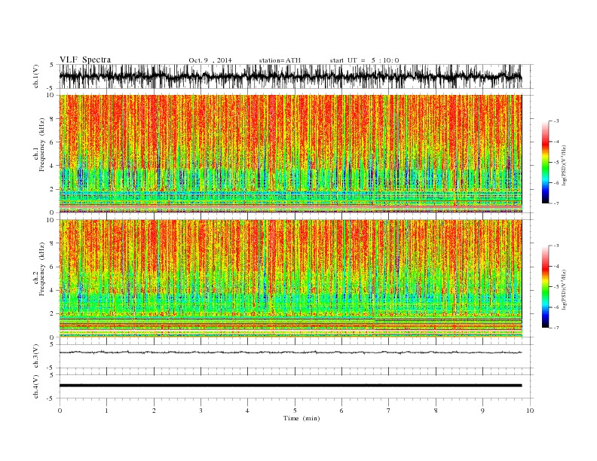Click the time axis tick label "0"
Image resolution: width=597 pixels, height=461 pixels.
pos(60,411)
